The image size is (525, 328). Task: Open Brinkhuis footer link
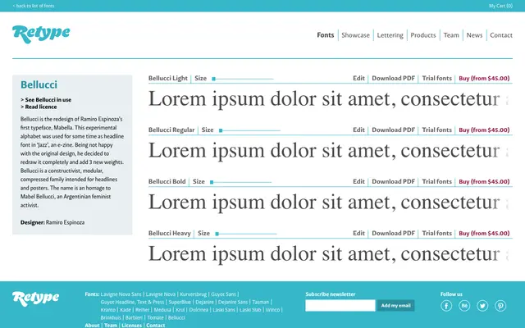coord(111,317)
